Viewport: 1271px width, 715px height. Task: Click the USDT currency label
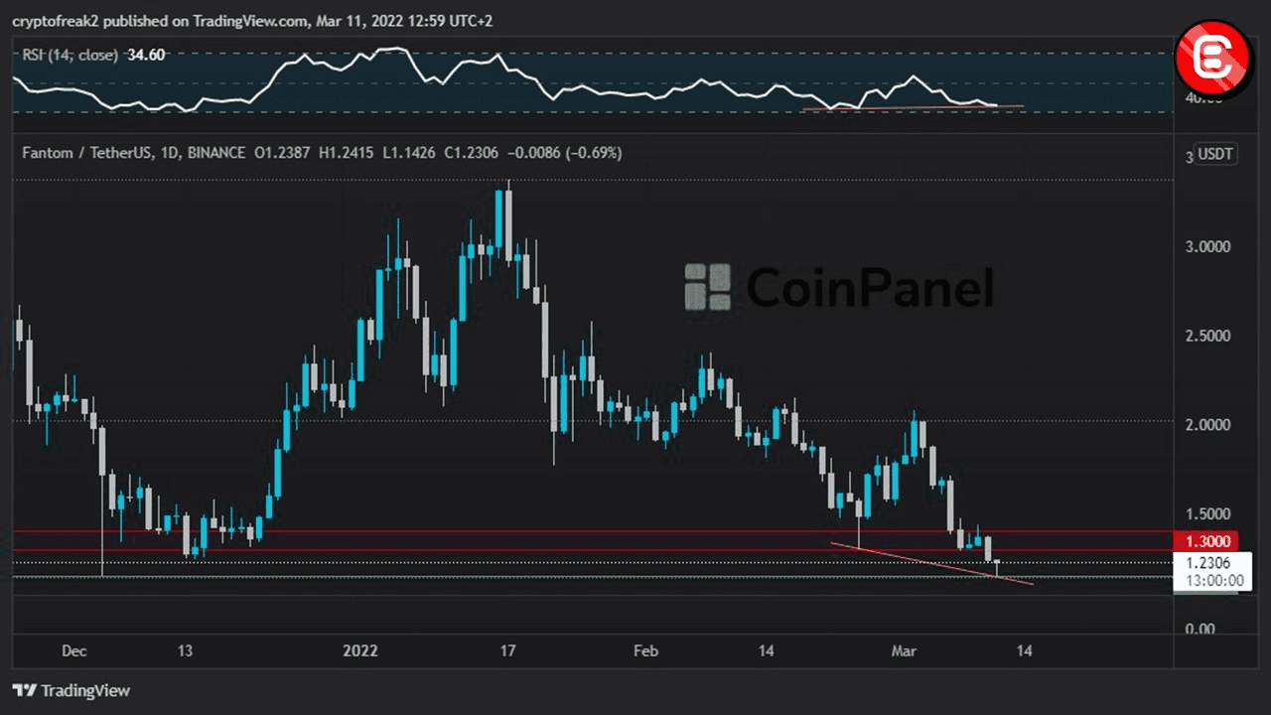[1214, 154]
